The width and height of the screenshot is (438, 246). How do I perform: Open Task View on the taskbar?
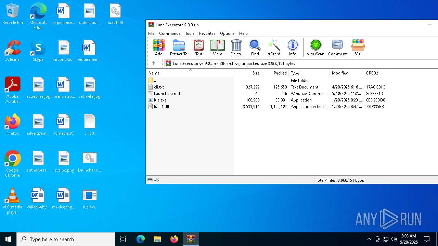click(x=123, y=239)
